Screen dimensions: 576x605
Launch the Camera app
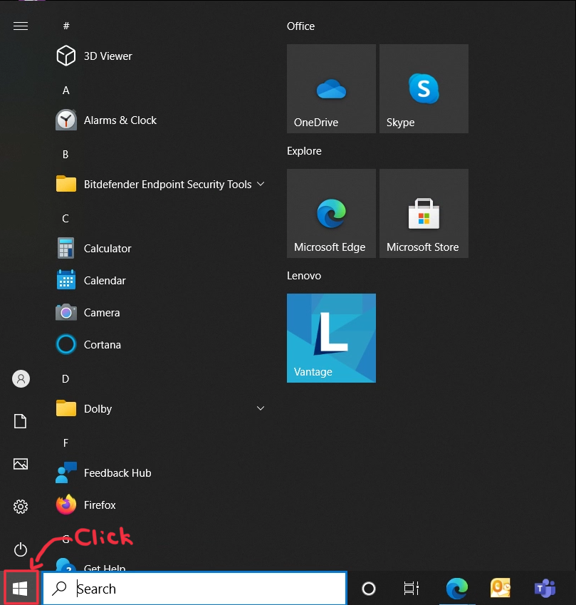click(x=88, y=312)
